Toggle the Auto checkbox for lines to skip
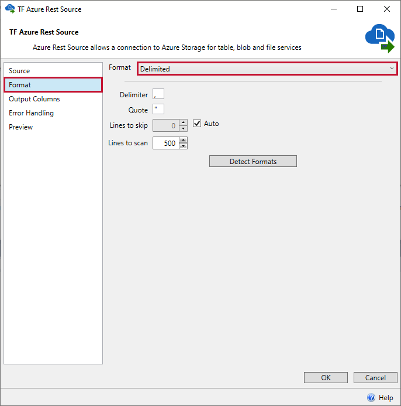This screenshot has width=401, height=406. pyautogui.click(x=197, y=124)
